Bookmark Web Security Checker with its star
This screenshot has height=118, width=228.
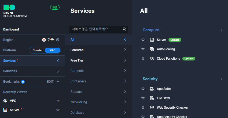pyautogui.click(x=143, y=107)
